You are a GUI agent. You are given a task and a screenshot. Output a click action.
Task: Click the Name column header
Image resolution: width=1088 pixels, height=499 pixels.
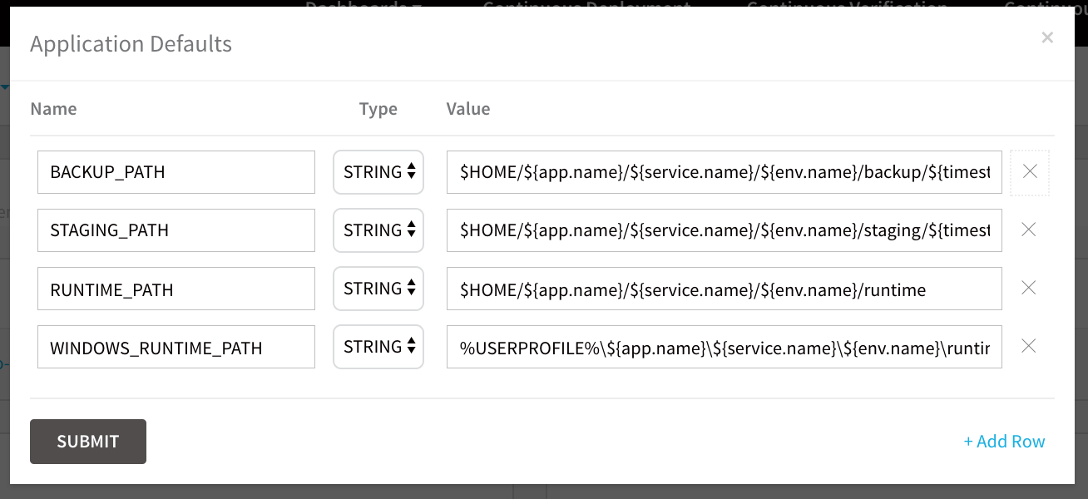point(53,109)
